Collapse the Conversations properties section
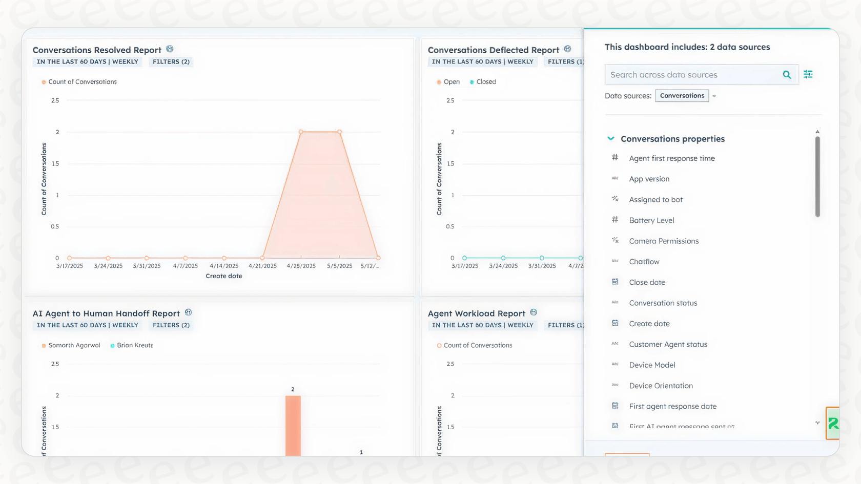This screenshot has height=484, width=861. [x=610, y=138]
